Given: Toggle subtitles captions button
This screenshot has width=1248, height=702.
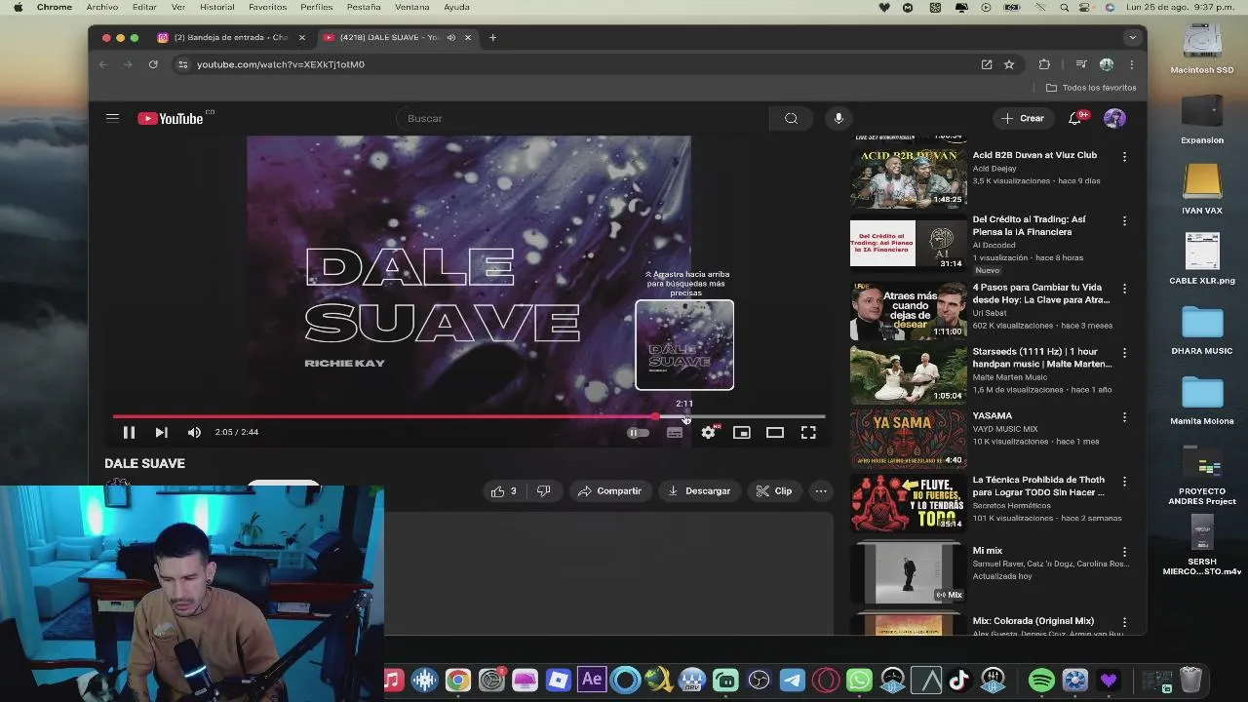Looking at the screenshot, I should click(675, 432).
